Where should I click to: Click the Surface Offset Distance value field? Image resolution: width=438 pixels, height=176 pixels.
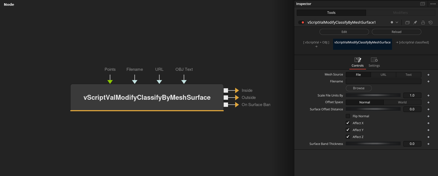point(412,109)
